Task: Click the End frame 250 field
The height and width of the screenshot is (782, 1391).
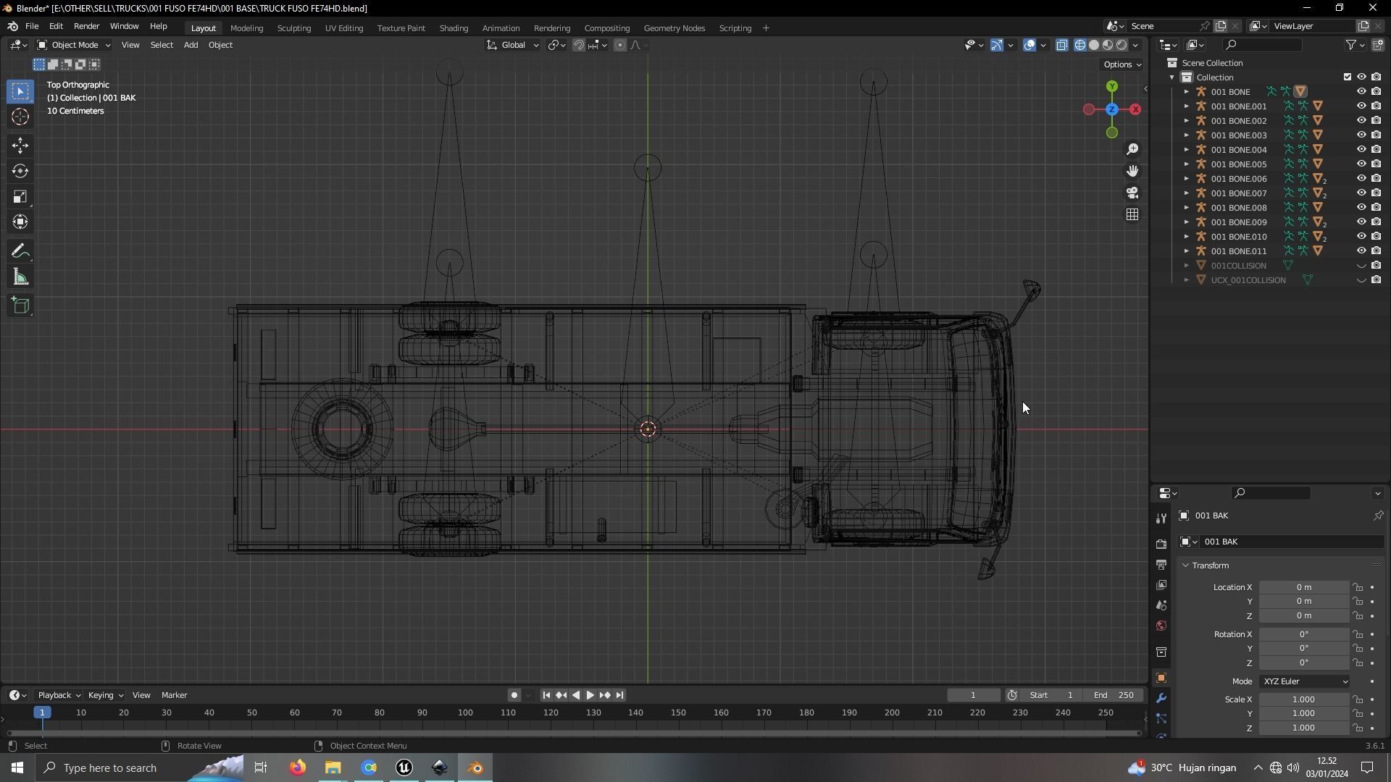Action: click(1114, 695)
